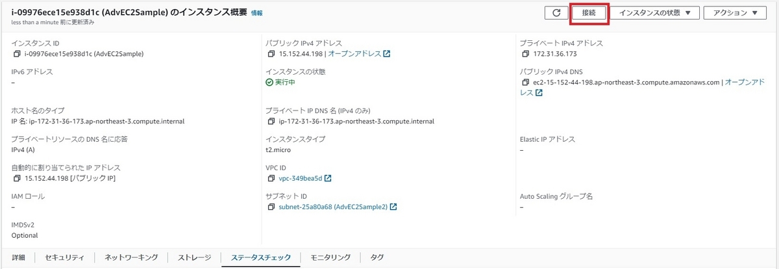Copy the instance ID with copy icon
Screen dimensions: 779x269
click(16, 54)
